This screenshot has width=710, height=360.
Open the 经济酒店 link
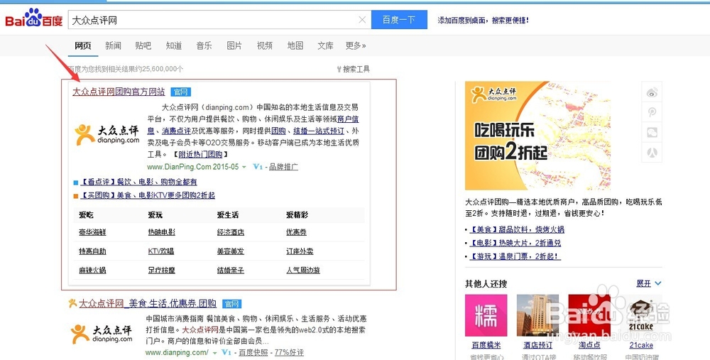[231, 232]
